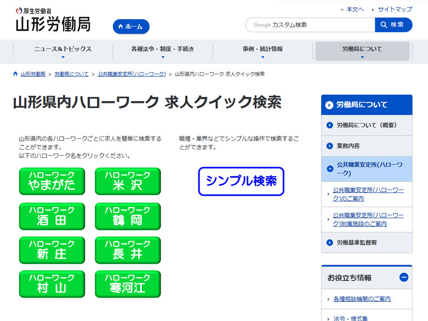428x321 pixels.
Task: Click arrow icon beside 労働基準監督署
Action: pyautogui.click(x=330, y=243)
